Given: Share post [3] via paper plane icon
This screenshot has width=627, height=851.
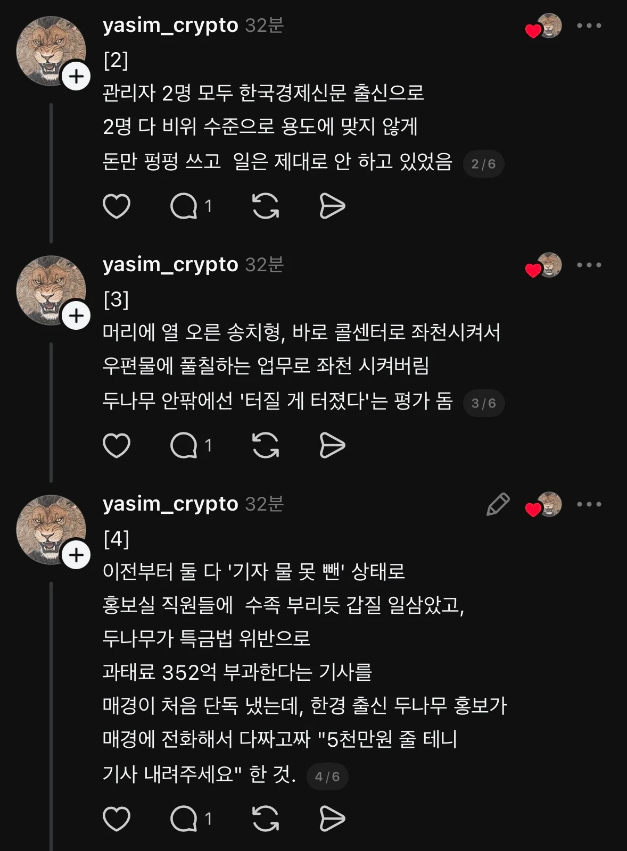Looking at the screenshot, I should pyautogui.click(x=332, y=446).
